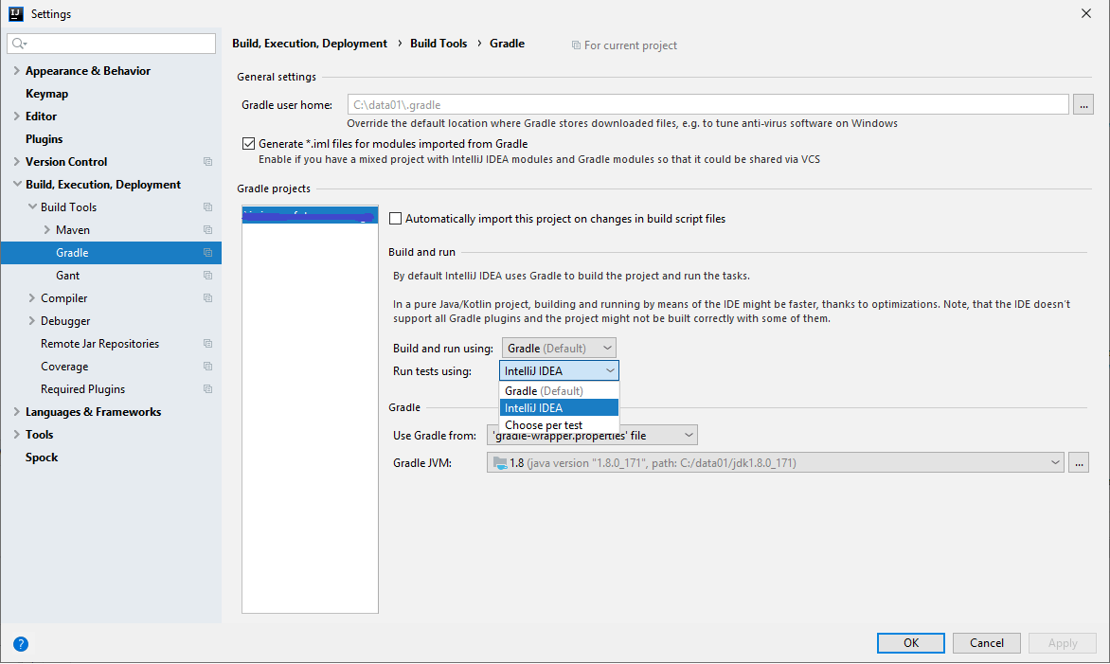
Task: Open Required Plugins settings
Action: (x=82, y=388)
